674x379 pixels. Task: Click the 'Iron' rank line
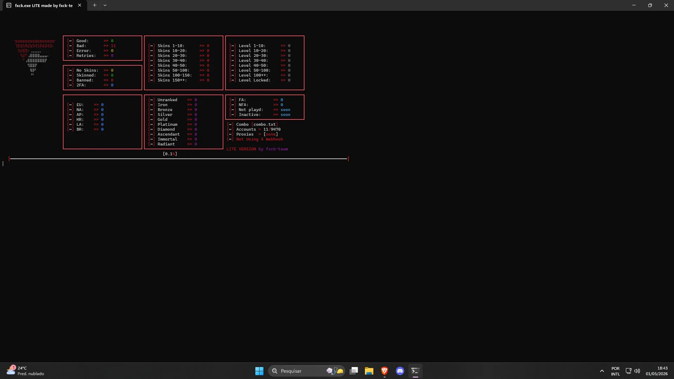(172, 105)
